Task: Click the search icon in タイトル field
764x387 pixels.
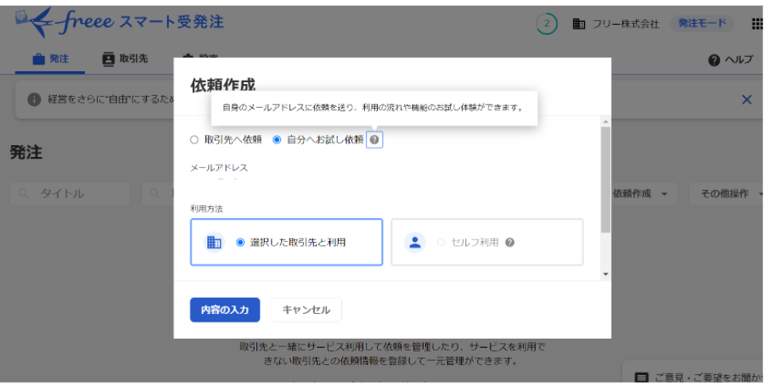Action: (x=24, y=194)
